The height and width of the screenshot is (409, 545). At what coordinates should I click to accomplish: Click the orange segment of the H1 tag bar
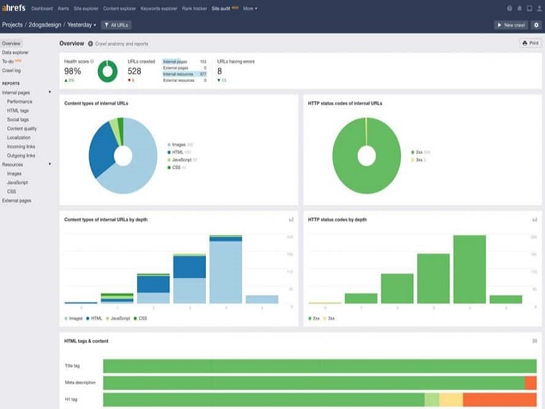point(499,399)
